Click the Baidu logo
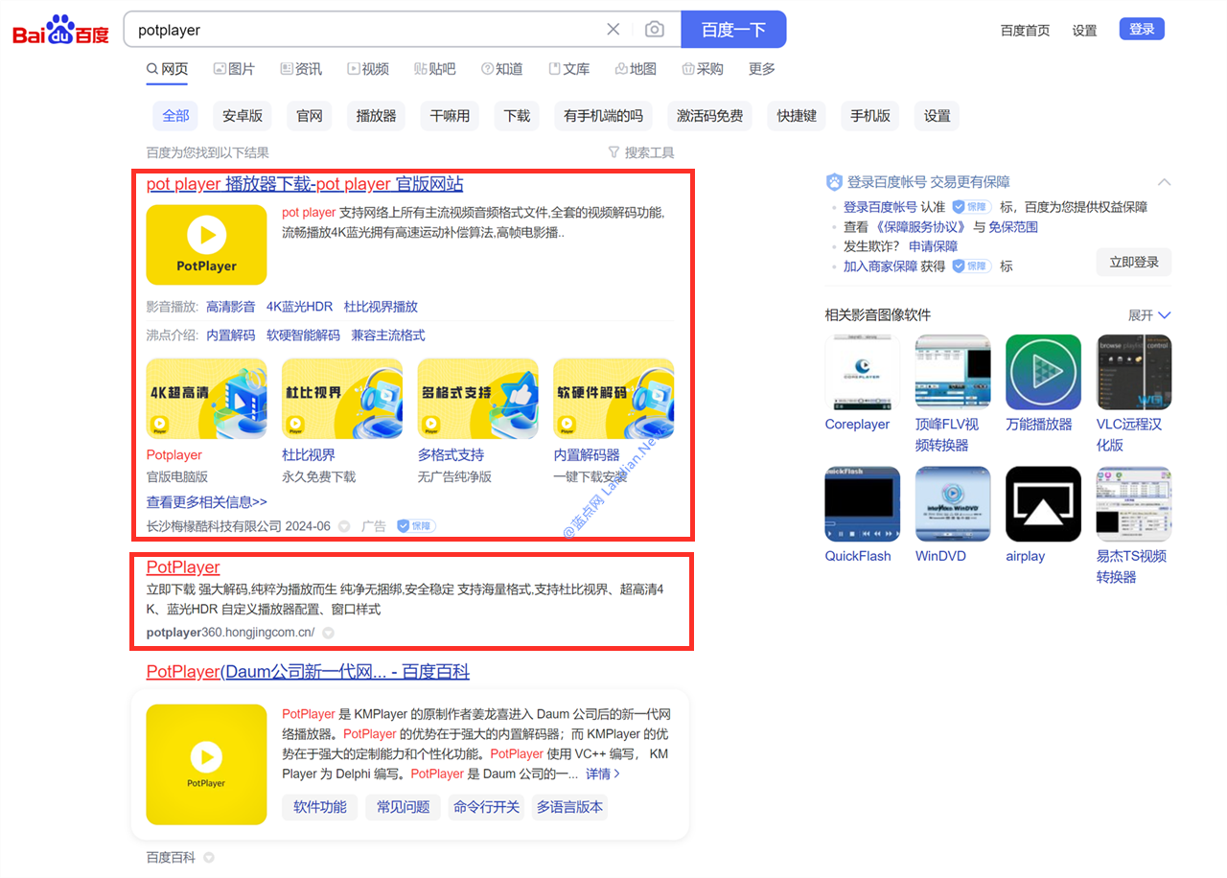The width and height of the screenshot is (1227, 878). [60, 30]
